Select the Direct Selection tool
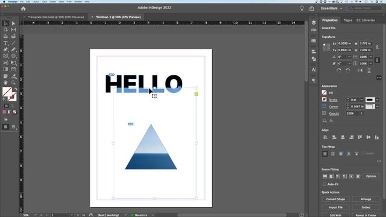The width and height of the screenshot is (386, 217). click(x=13, y=24)
